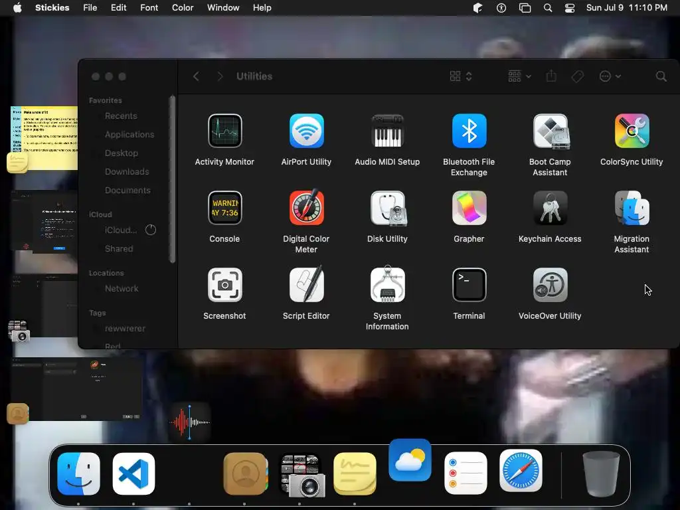The image size is (680, 510).
Task: Click the Voice Memos waveform icon
Action: point(189,422)
